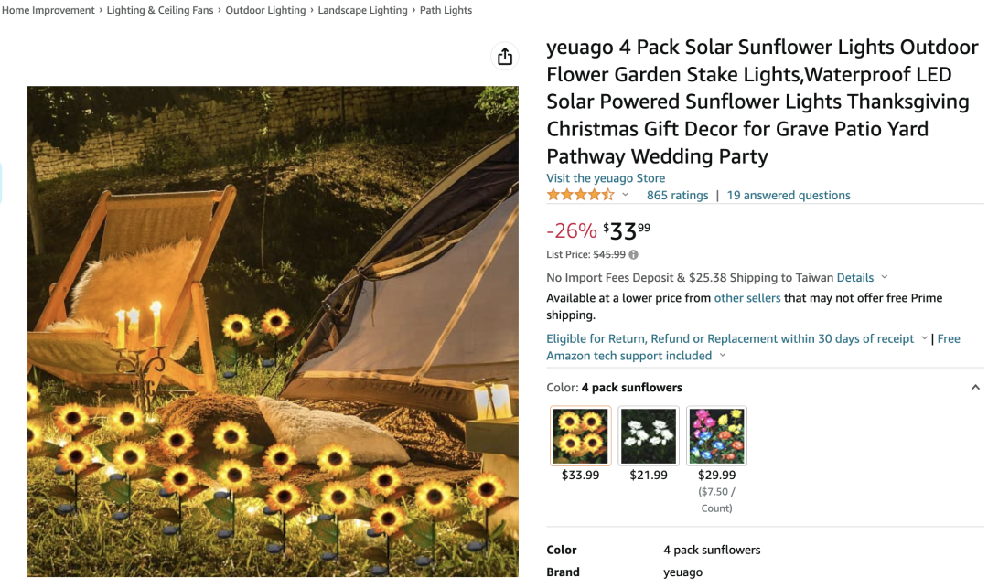View the 19 answered questions link
Image resolution: width=988 pixels, height=588 pixels.
tap(789, 195)
